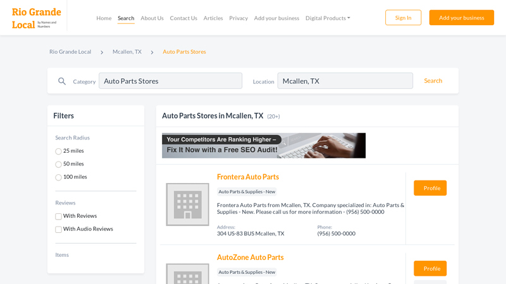The image size is (506, 284).
Task: Click Add your business nav link
Action: pos(276,18)
